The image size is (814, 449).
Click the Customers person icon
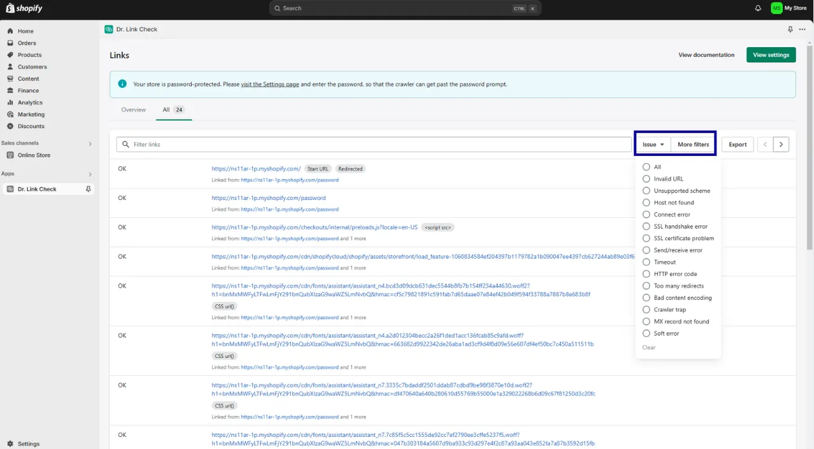pyautogui.click(x=10, y=67)
